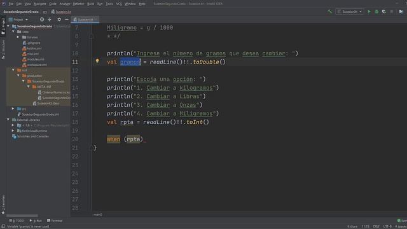Click the Stop square icon
This screenshot has height=229, width=407.
pos(392,11)
